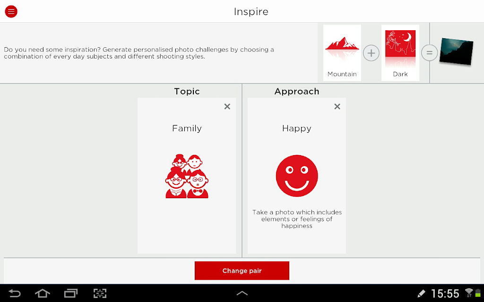Tap the Family people illustration
This screenshot has height=302, width=484.
click(x=187, y=176)
